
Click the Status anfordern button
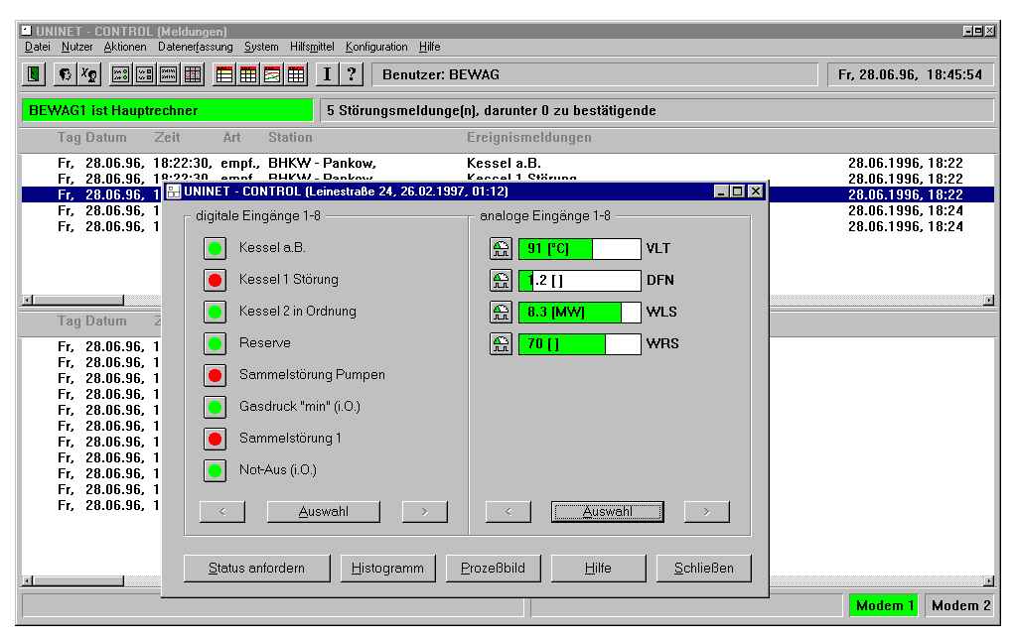(x=257, y=568)
